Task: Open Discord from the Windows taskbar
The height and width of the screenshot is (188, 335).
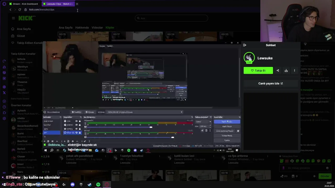Action: (72, 185)
